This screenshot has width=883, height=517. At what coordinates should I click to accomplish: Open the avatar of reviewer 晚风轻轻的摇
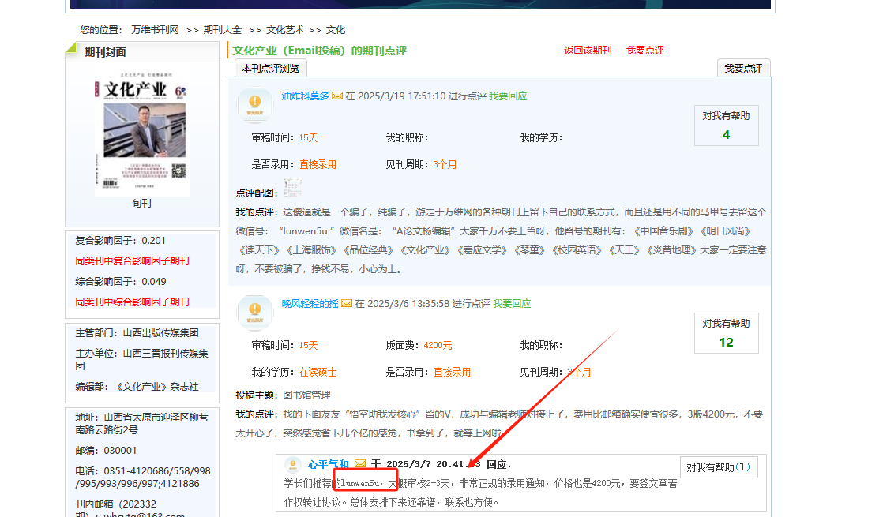point(254,312)
